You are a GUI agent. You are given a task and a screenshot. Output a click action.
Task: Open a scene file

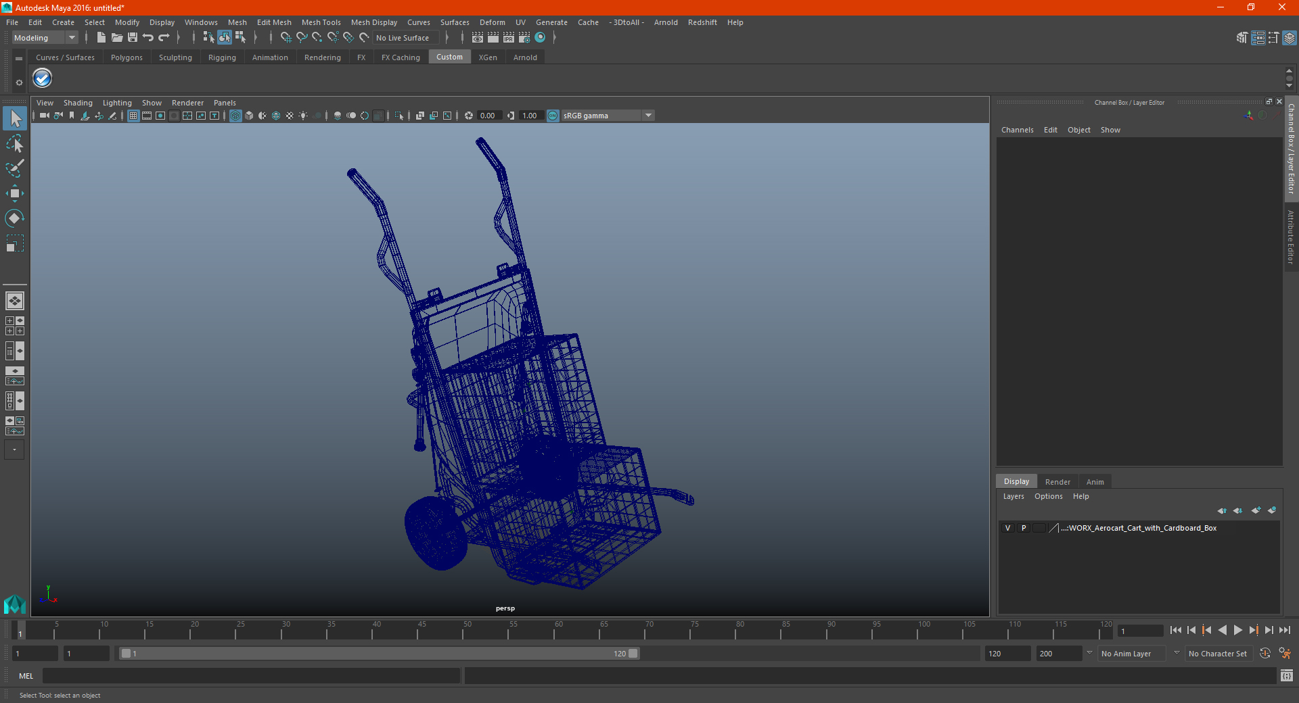pos(117,38)
